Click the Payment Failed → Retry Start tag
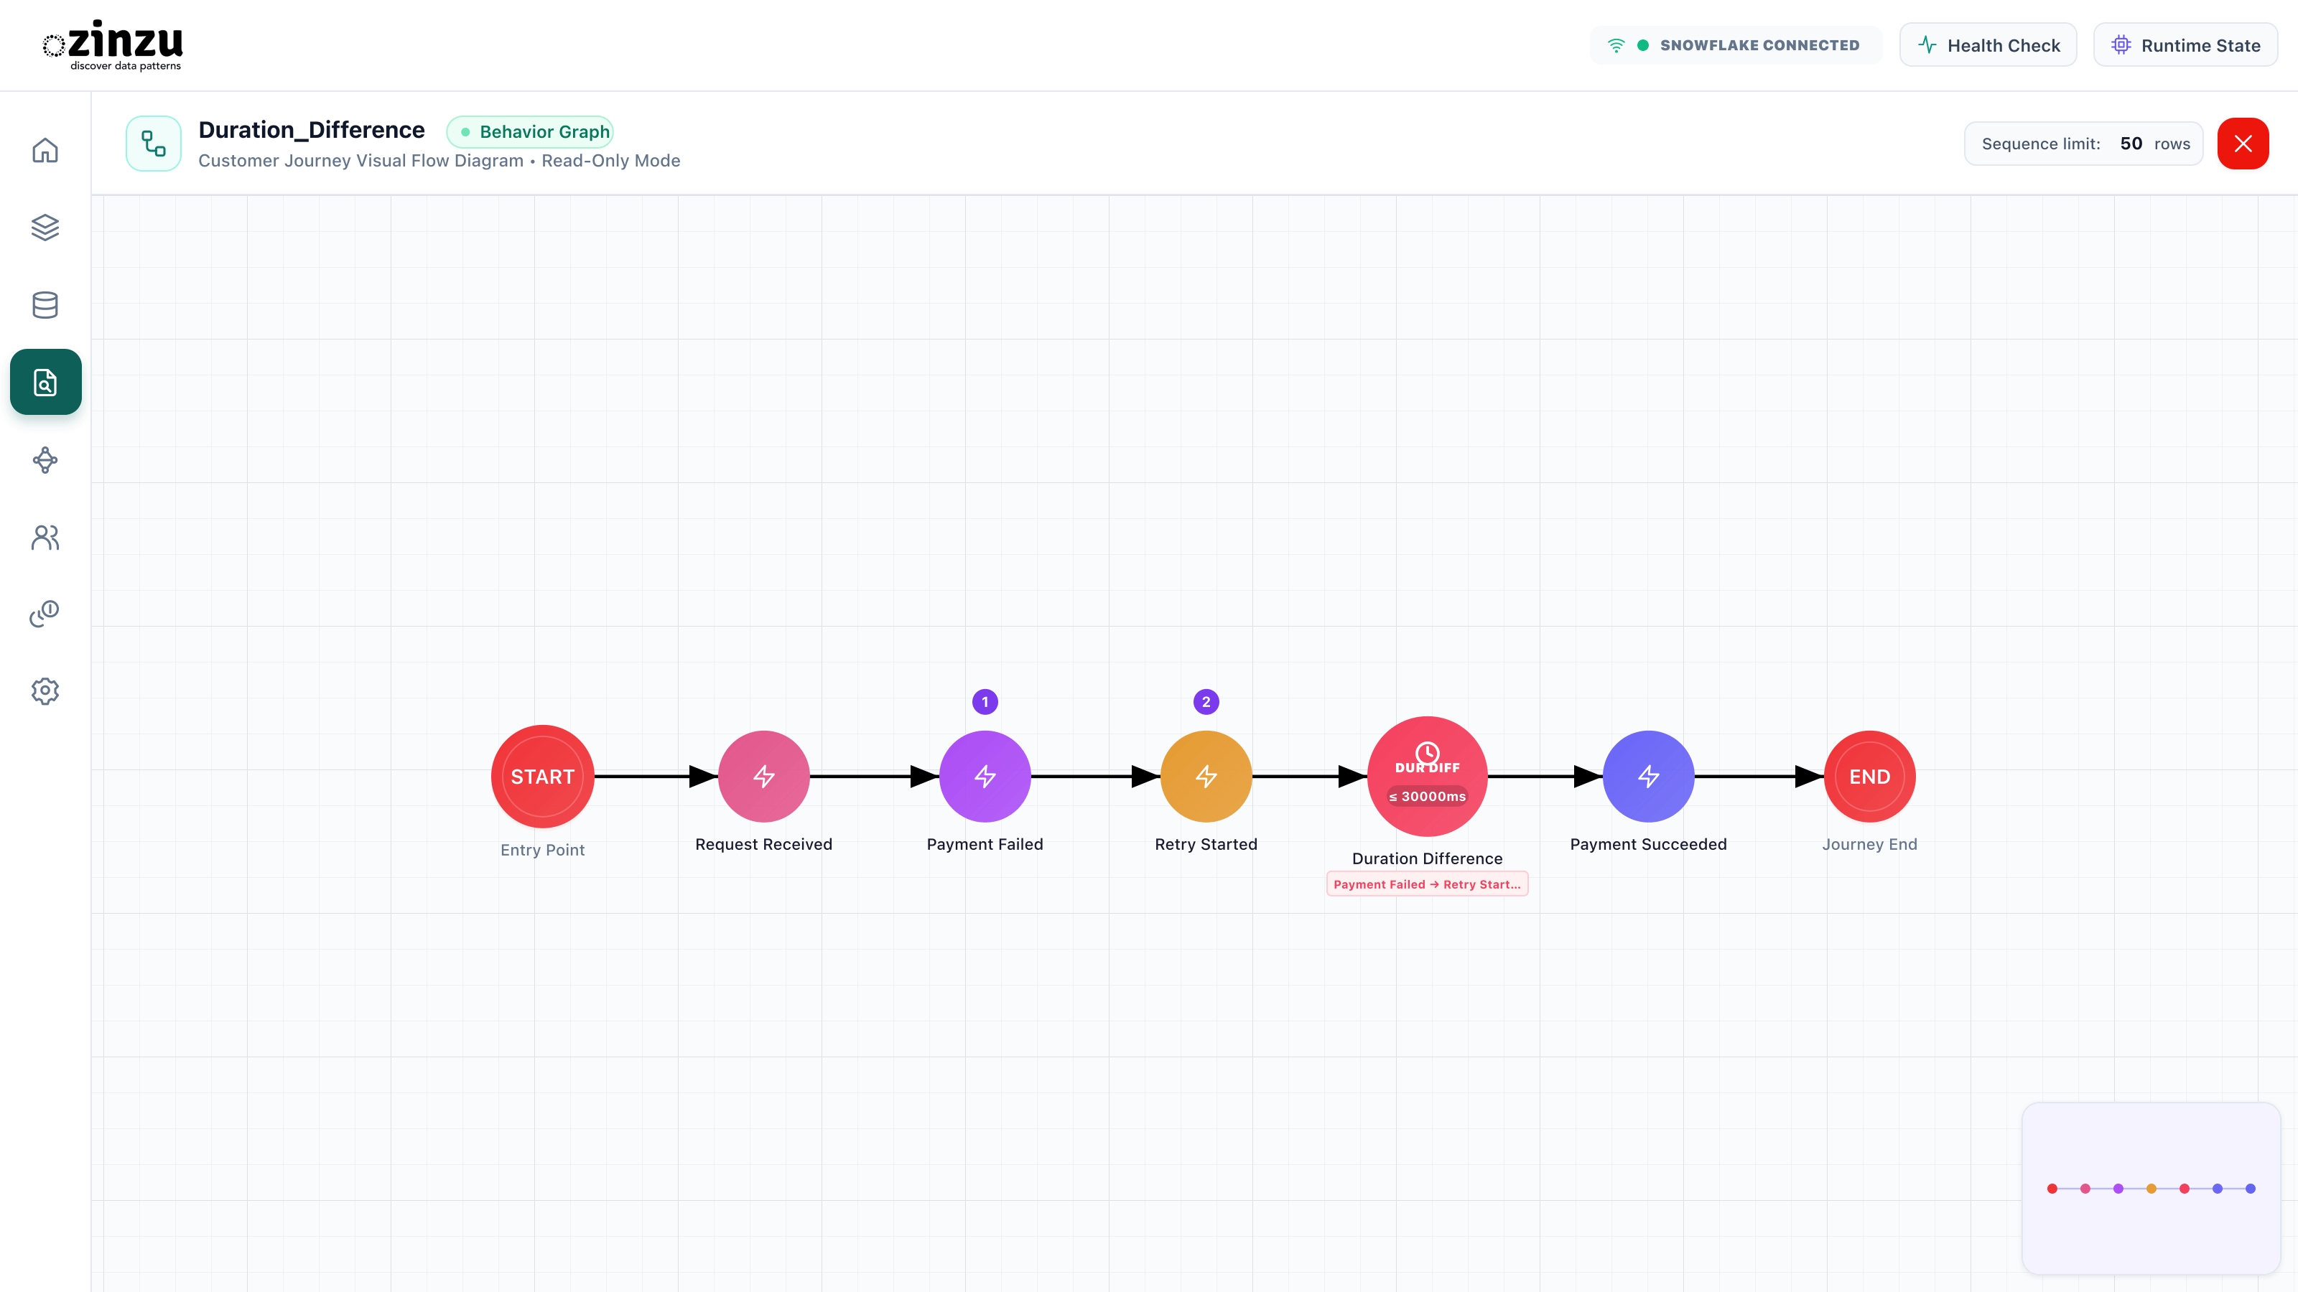This screenshot has height=1292, width=2298. [1428, 884]
